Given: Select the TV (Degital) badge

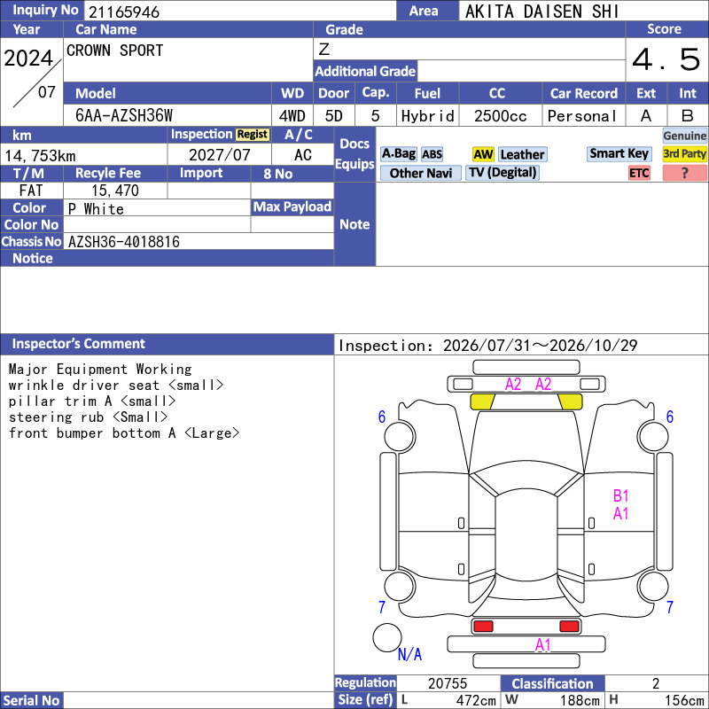Looking at the screenshot, I should 503,173.
